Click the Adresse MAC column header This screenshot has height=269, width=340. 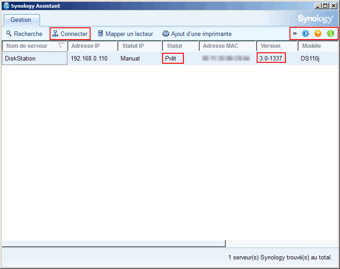[228, 46]
